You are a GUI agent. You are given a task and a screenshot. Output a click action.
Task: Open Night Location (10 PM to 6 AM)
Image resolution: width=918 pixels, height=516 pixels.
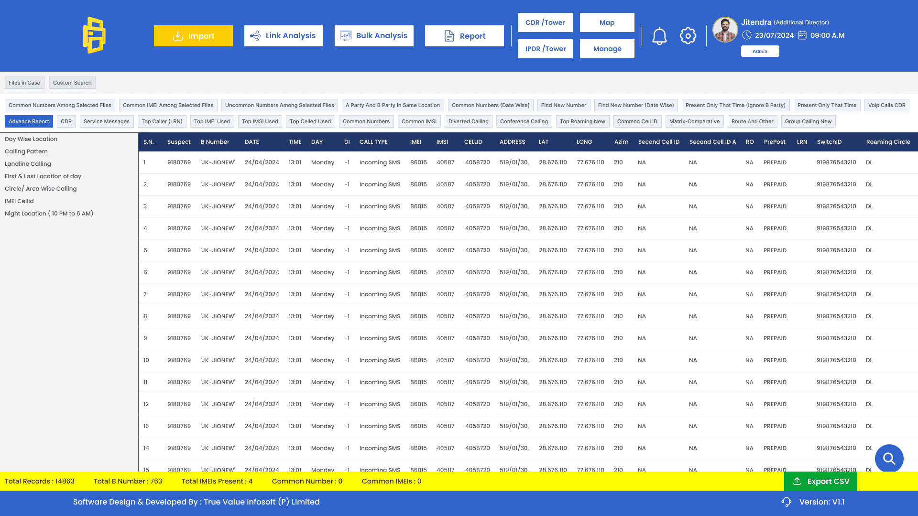point(49,214)
